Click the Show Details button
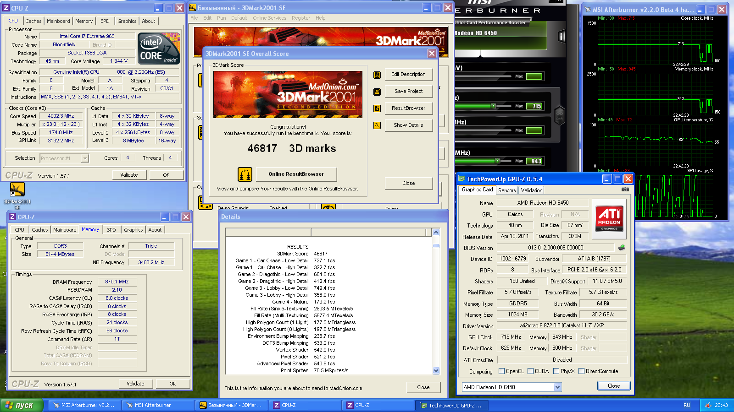This screenshot has width=734, height=412. [x=408, y=125]
